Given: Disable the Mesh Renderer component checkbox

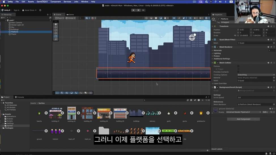Looking at the screenshot, I should click(x=218, y=47).
